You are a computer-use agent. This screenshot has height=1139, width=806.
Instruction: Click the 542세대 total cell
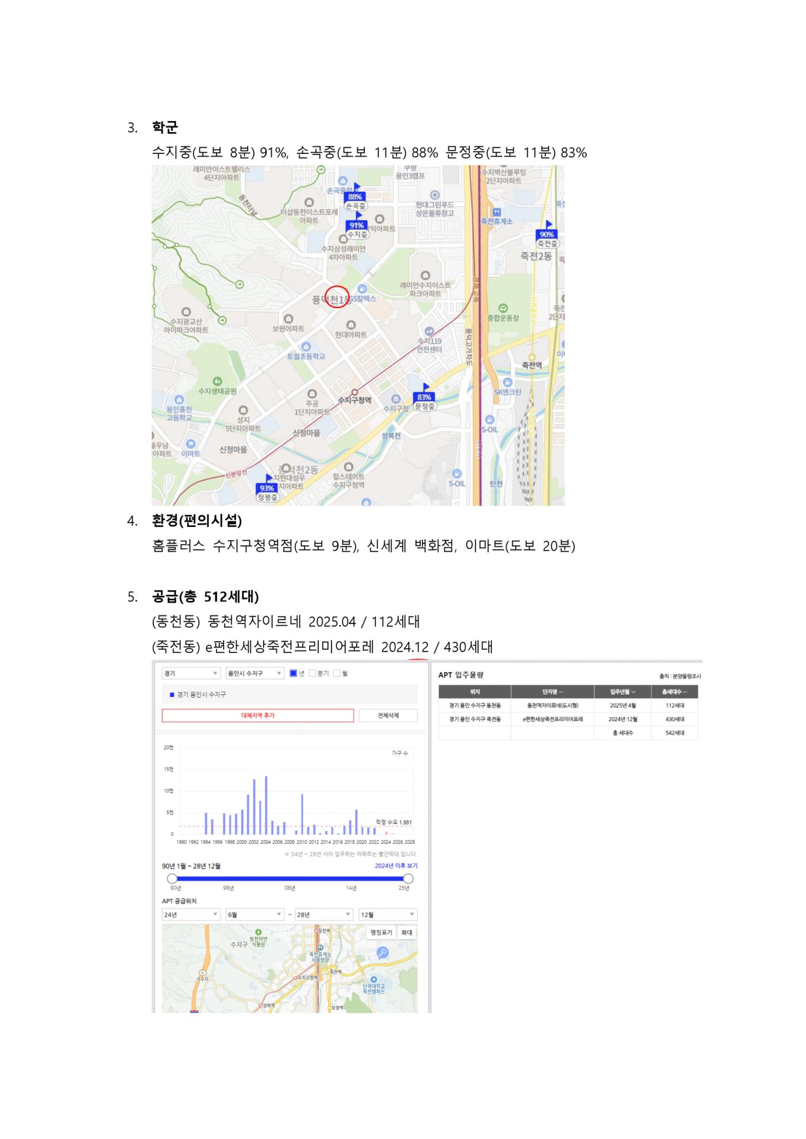tap(674, 733)
